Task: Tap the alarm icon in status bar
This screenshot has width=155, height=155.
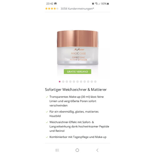Action: tap(93, 4)
